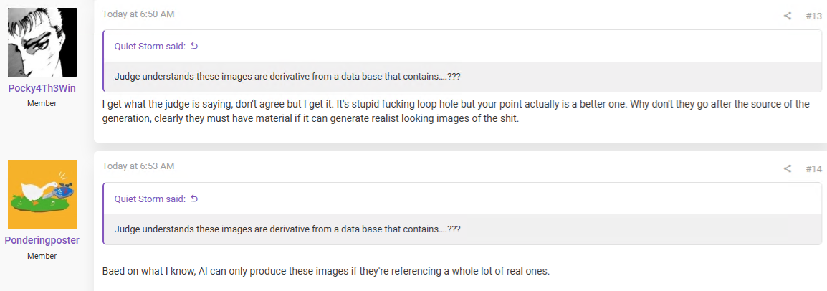Screen dimensions: 827x291
Task: Jump to quoted post via arrow in post #13
Action: point(194,46)
